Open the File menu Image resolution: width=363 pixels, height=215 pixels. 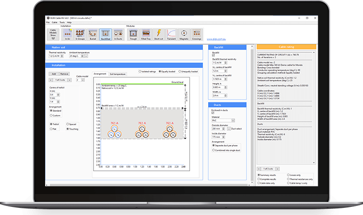[48, 22]
